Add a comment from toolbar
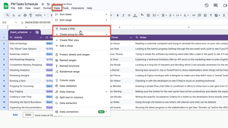This screenshot has width=228, height=128. tap(199, 15)
